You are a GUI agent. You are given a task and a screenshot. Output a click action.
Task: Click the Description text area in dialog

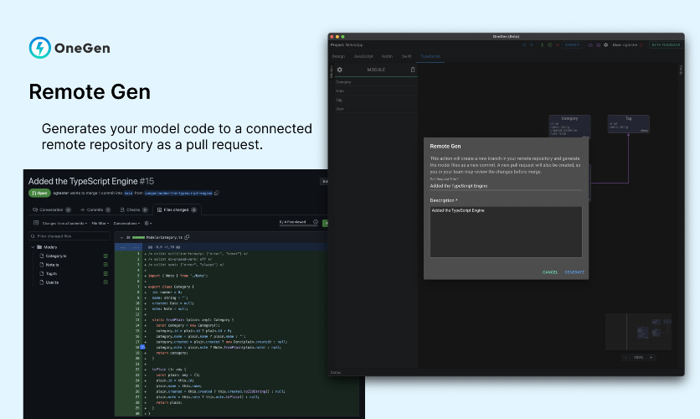click(x=506, y=231)
